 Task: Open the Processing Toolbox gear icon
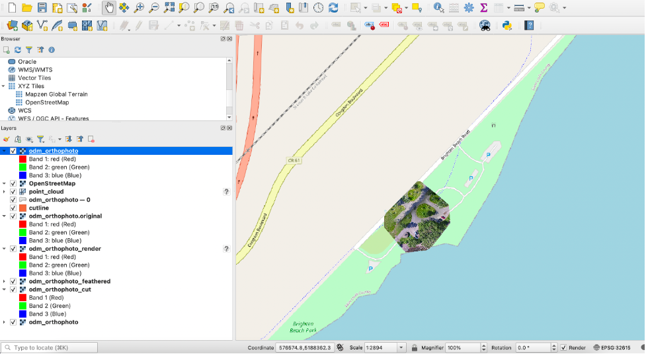point(469,8)
